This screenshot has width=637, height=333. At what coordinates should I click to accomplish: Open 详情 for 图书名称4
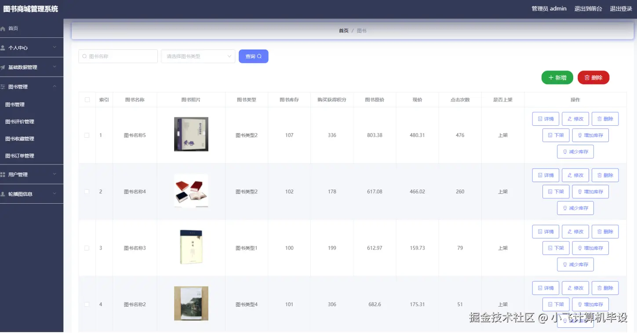(546, 175)
